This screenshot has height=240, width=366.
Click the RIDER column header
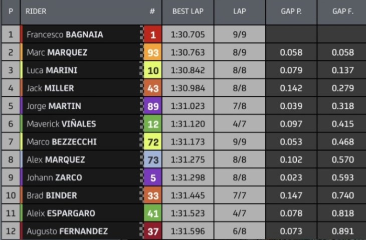tap(36, 11)
